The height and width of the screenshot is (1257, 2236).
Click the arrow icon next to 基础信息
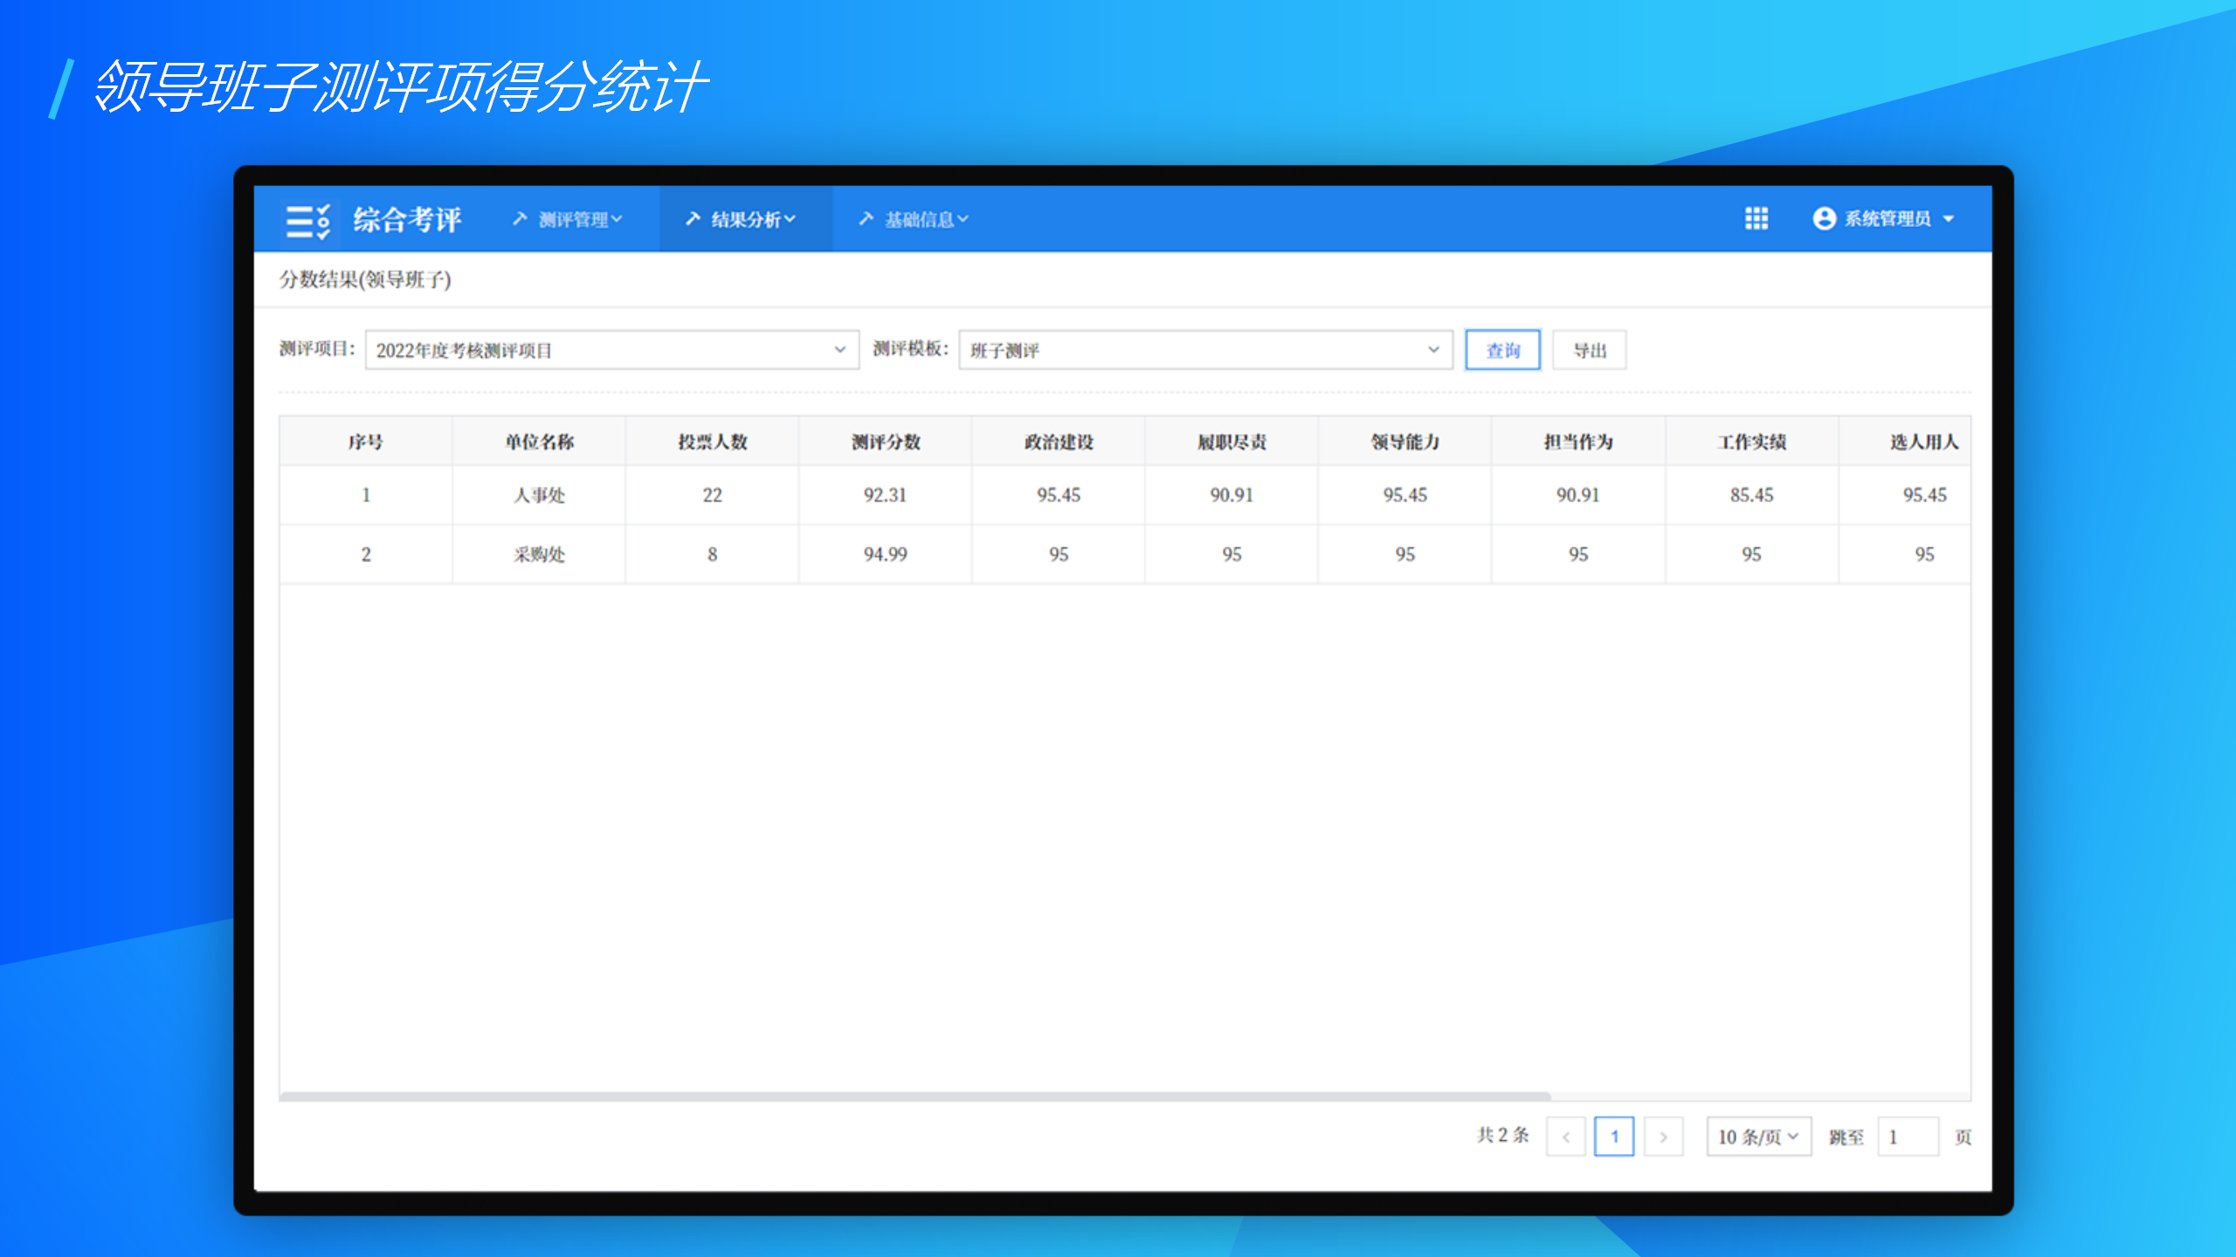coord(866,218)
